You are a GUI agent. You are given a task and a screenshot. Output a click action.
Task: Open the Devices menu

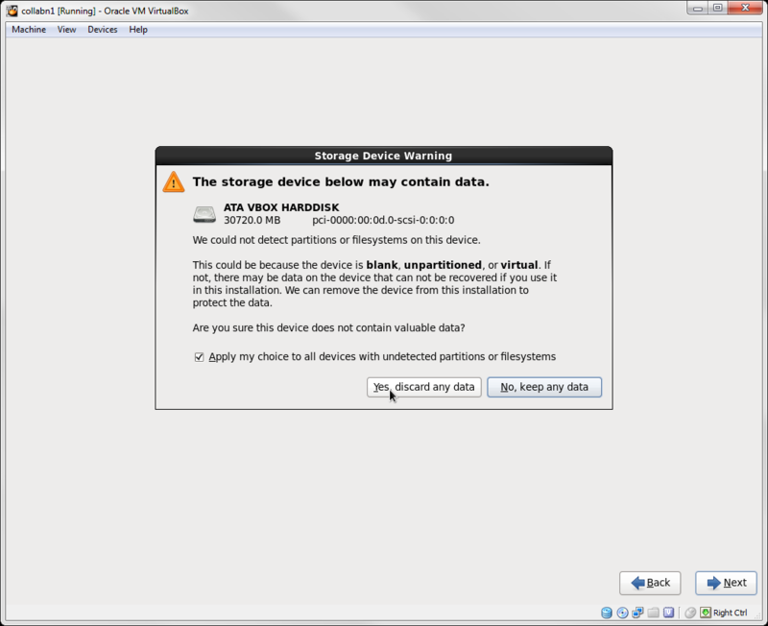tap(103, 30)
